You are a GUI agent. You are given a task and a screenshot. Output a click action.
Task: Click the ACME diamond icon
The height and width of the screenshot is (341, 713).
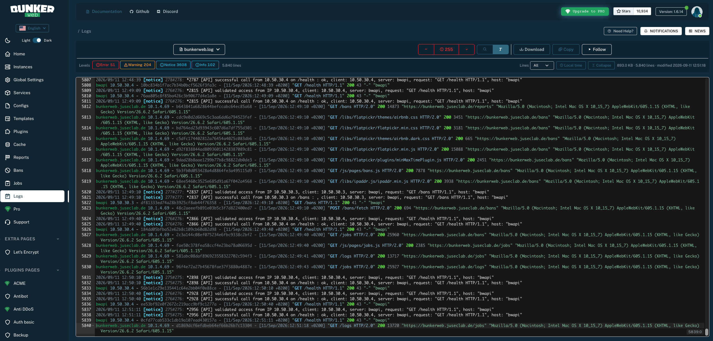pos(8,283)
